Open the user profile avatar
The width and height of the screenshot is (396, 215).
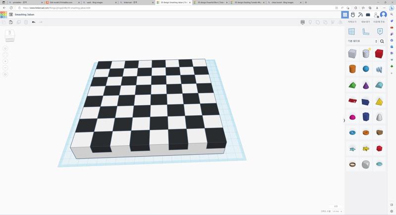[x=383, y=15]
